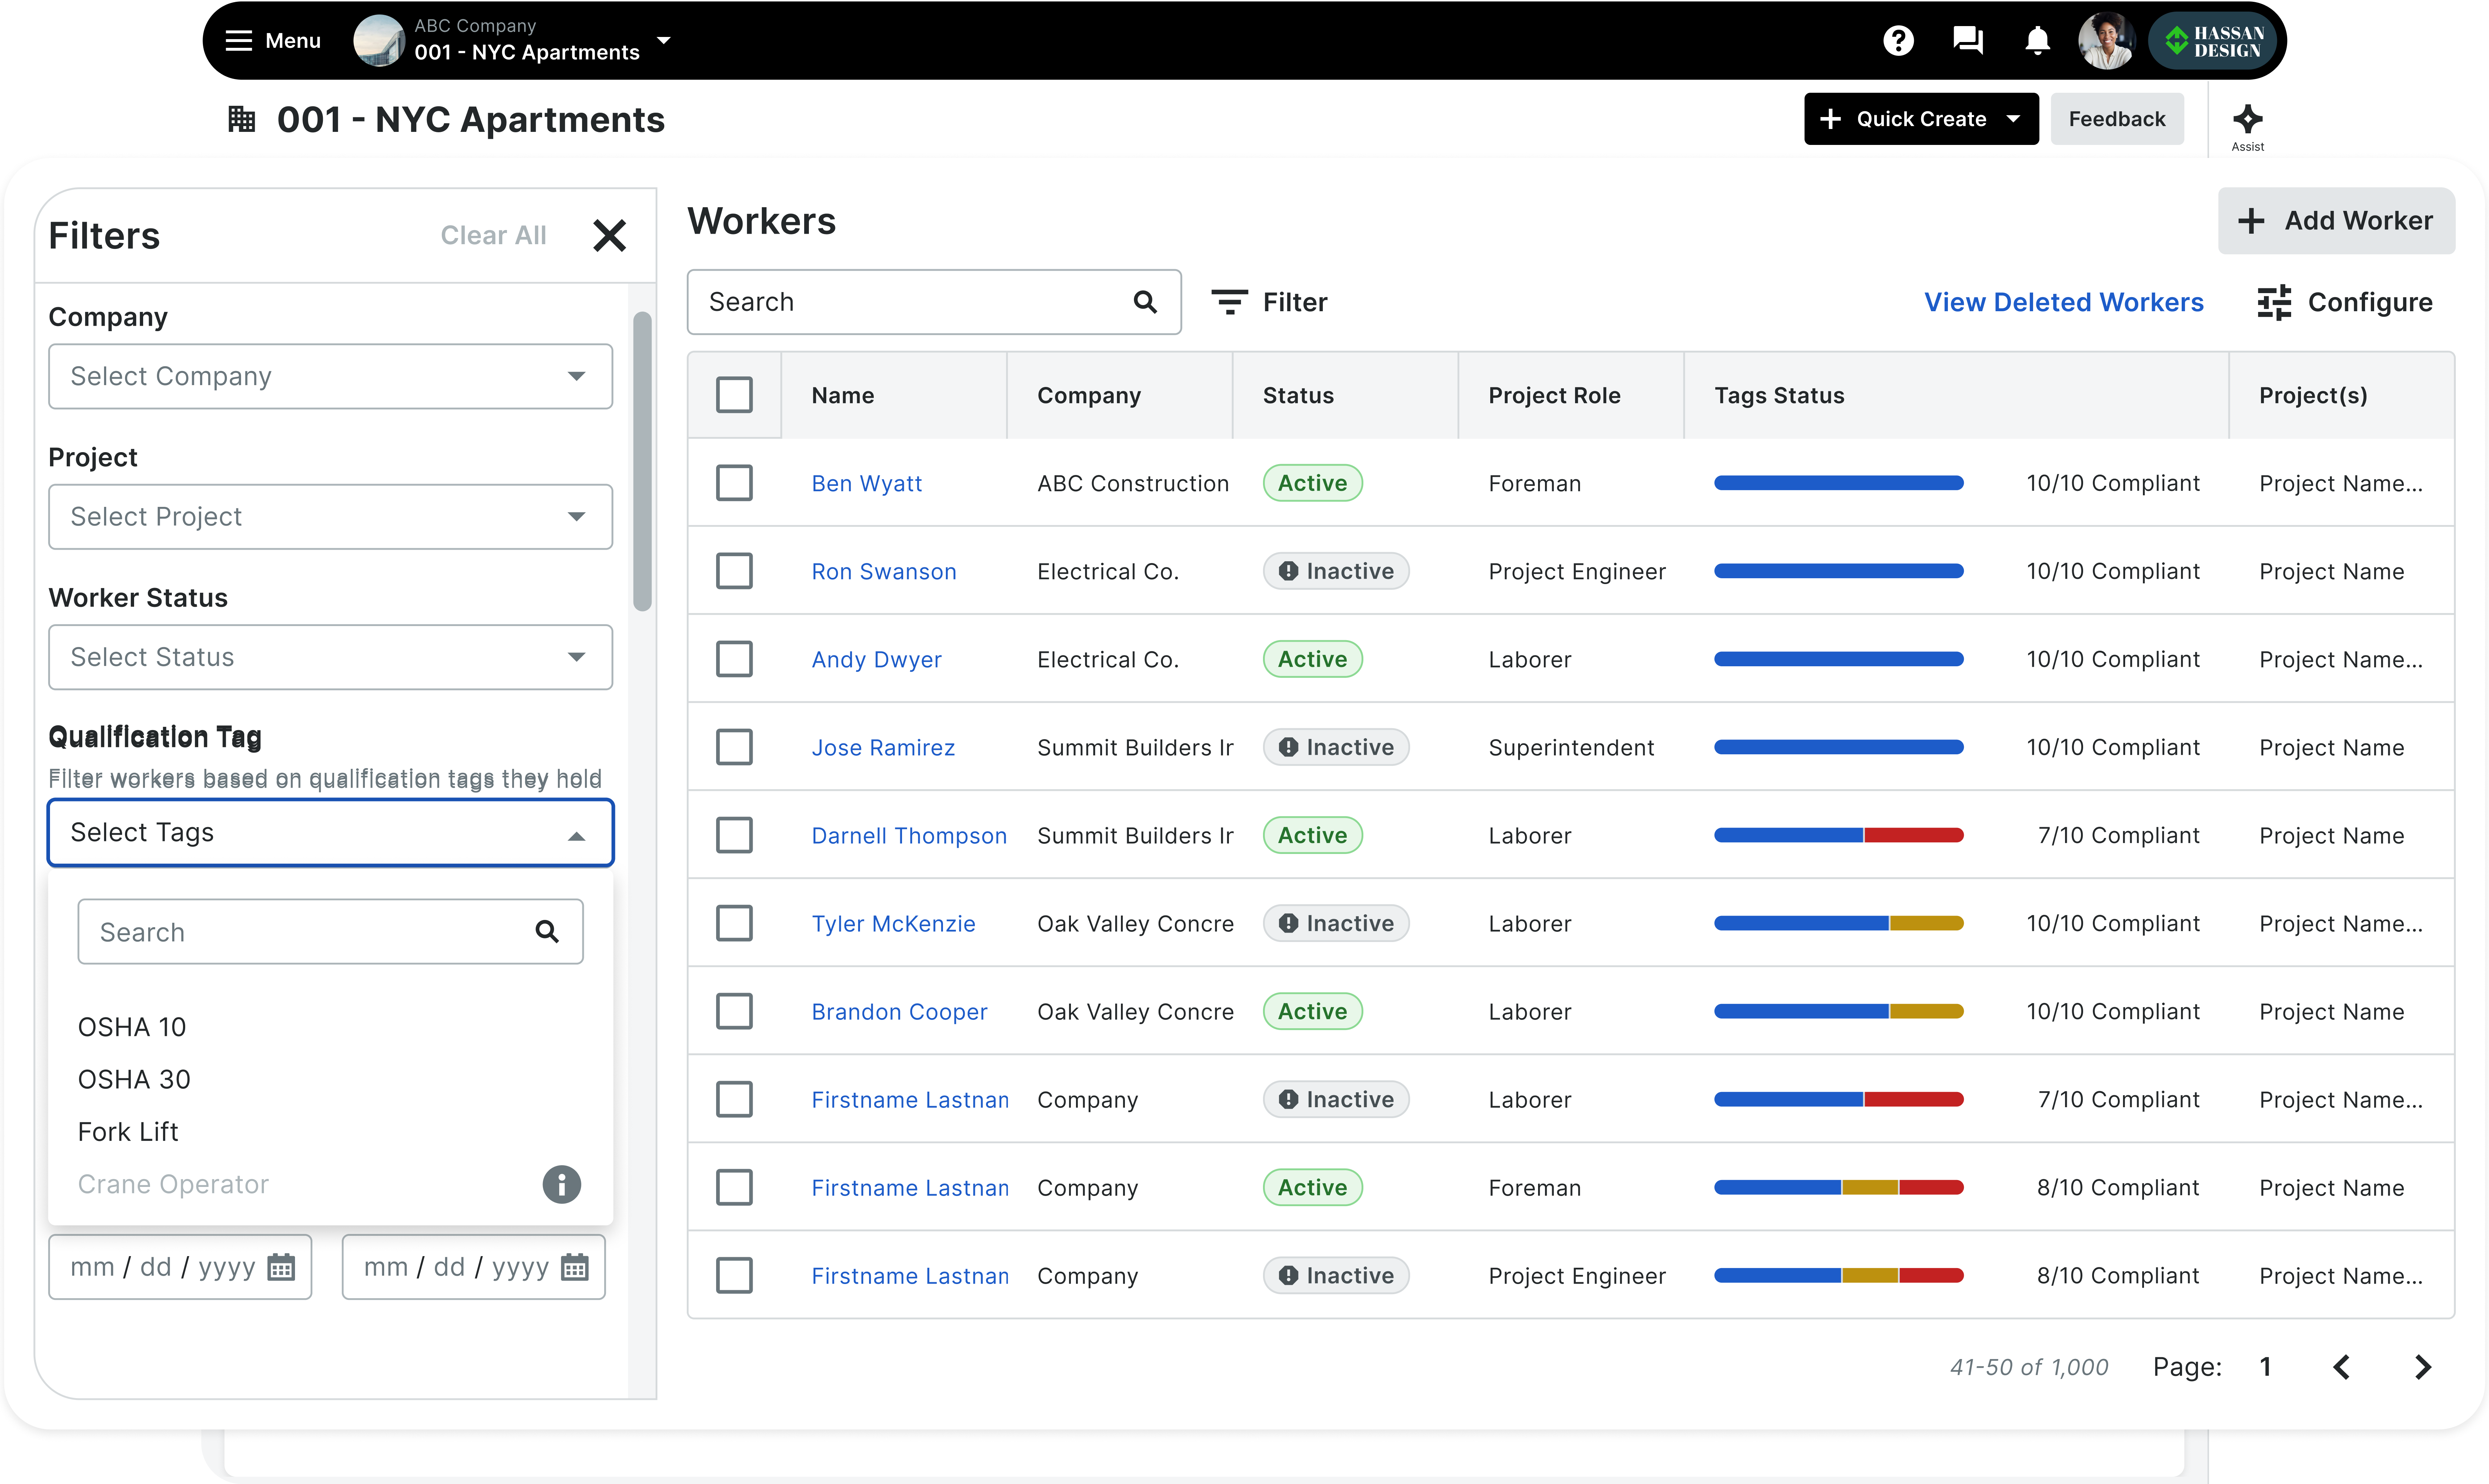Screen dimensions: 2489x1484
Task: Click Tyler McKenzie's Inactive status badge
Action: (1335, 923)
